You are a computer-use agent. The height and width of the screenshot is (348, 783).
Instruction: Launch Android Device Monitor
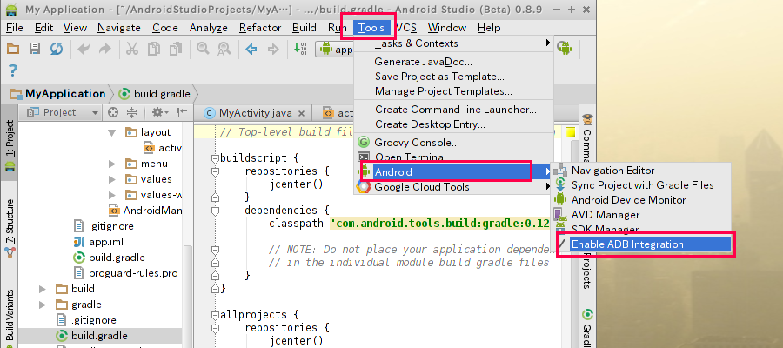click(641, 200)
